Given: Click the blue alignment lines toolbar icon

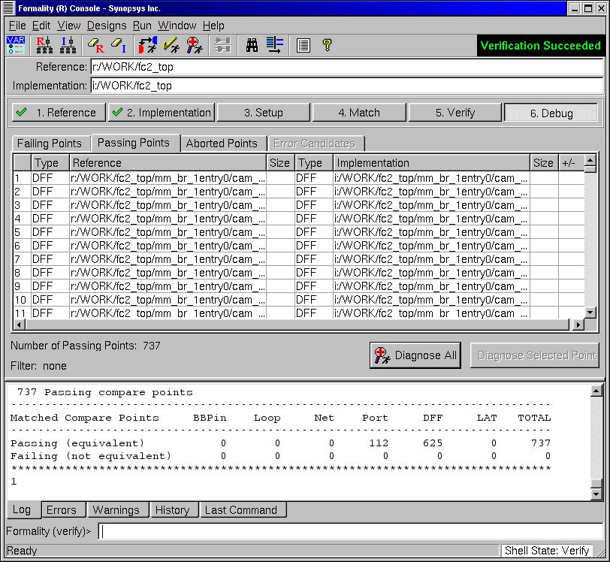Looking at the screenshot, I should point(275,45).
